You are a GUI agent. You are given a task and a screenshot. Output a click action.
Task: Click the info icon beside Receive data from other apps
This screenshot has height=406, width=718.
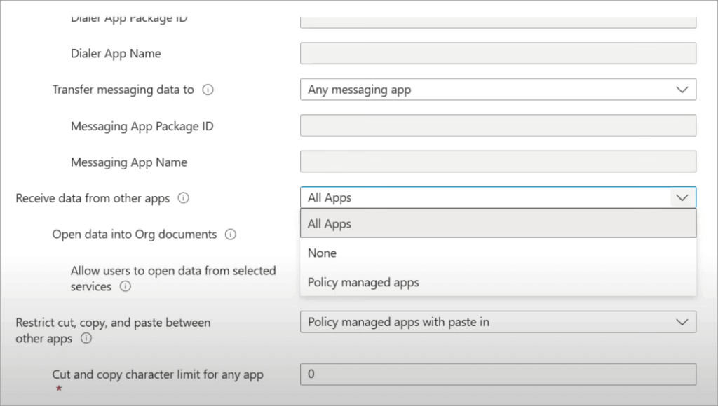[183, 198]
